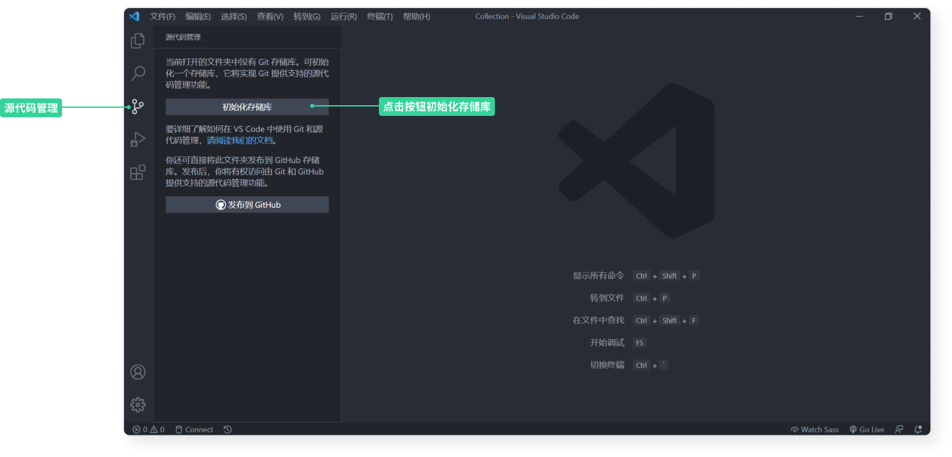
Task: Open the Explorer files view
Action: click(138, 41)
